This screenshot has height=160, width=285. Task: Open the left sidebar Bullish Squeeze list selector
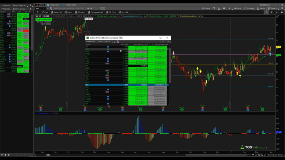coord(19,9)
